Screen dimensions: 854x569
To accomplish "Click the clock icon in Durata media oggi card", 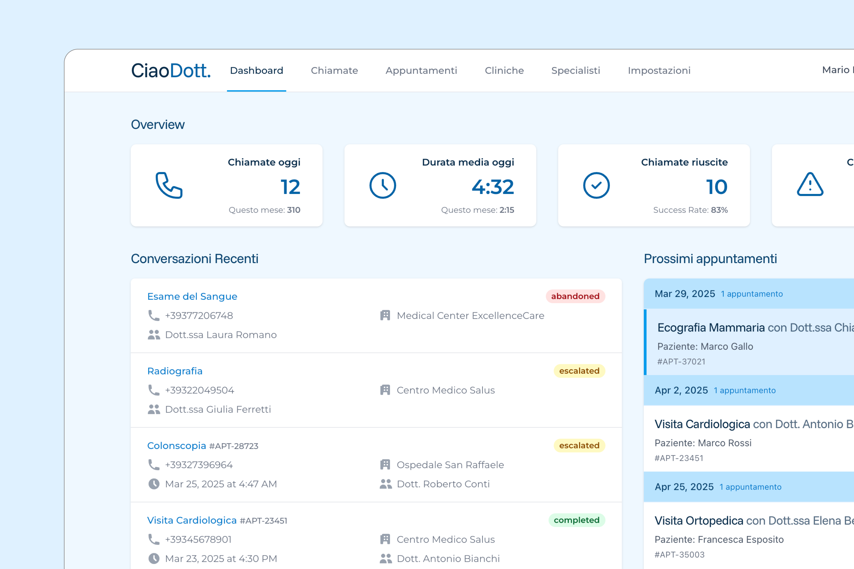I will coord(383,185).
